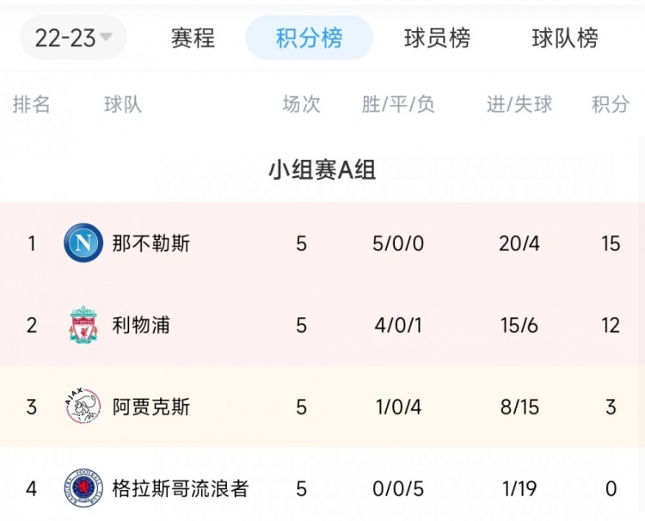Click the 进/失球 column header

pos(519,104)
